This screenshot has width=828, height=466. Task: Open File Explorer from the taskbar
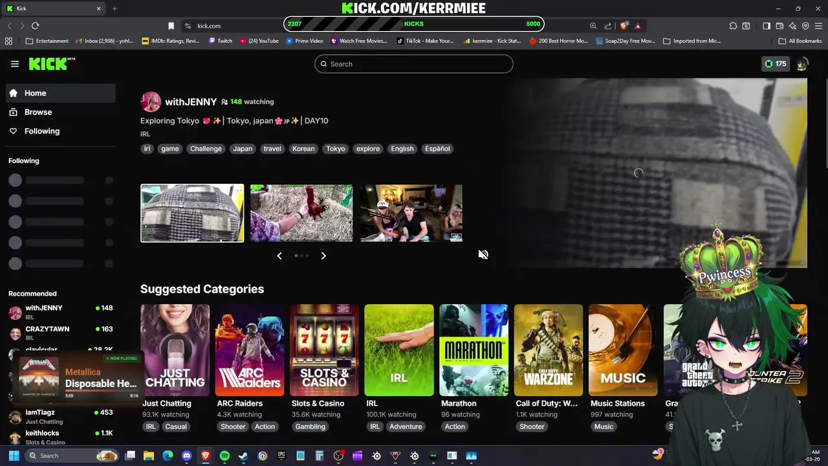[x=149, y=456]
